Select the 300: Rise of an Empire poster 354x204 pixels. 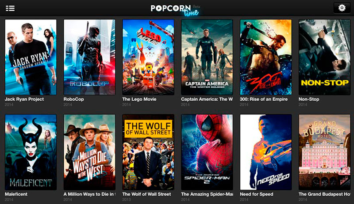266,57
